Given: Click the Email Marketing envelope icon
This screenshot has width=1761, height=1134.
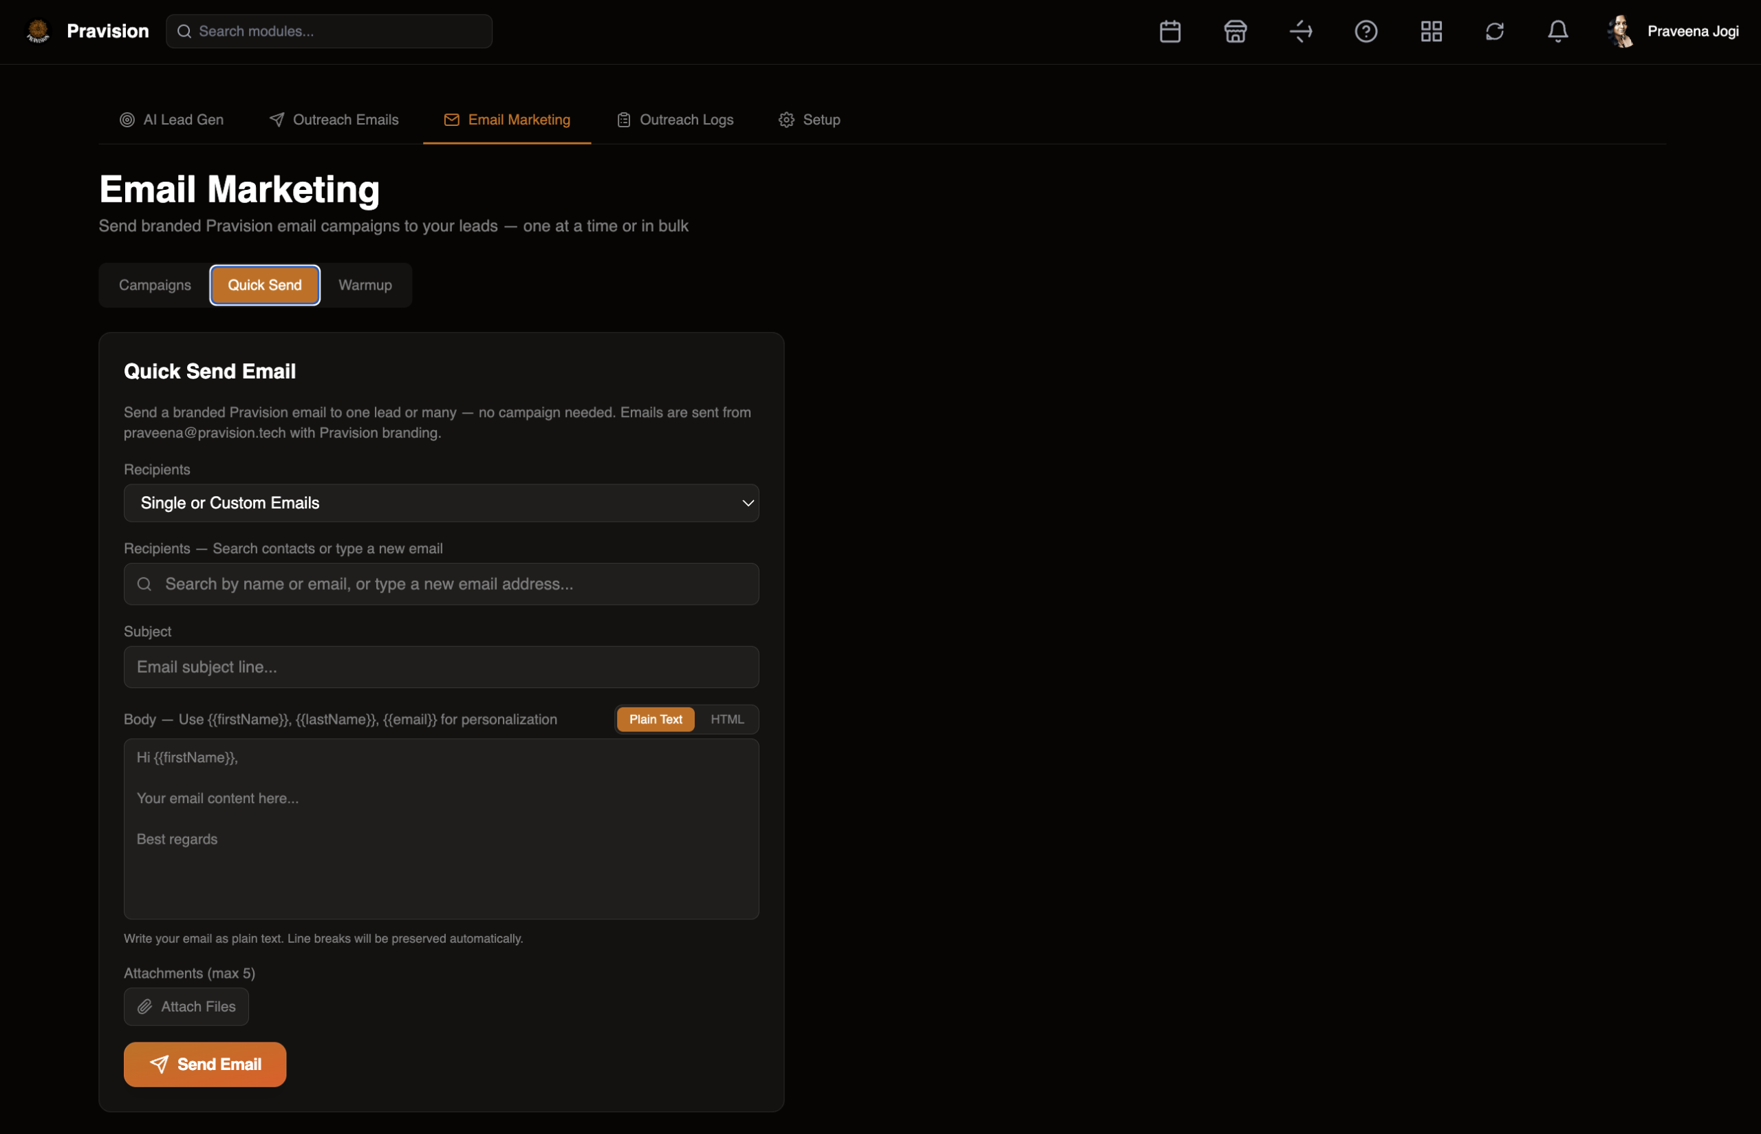Looking at the screenshot, I should click(452, 120).
